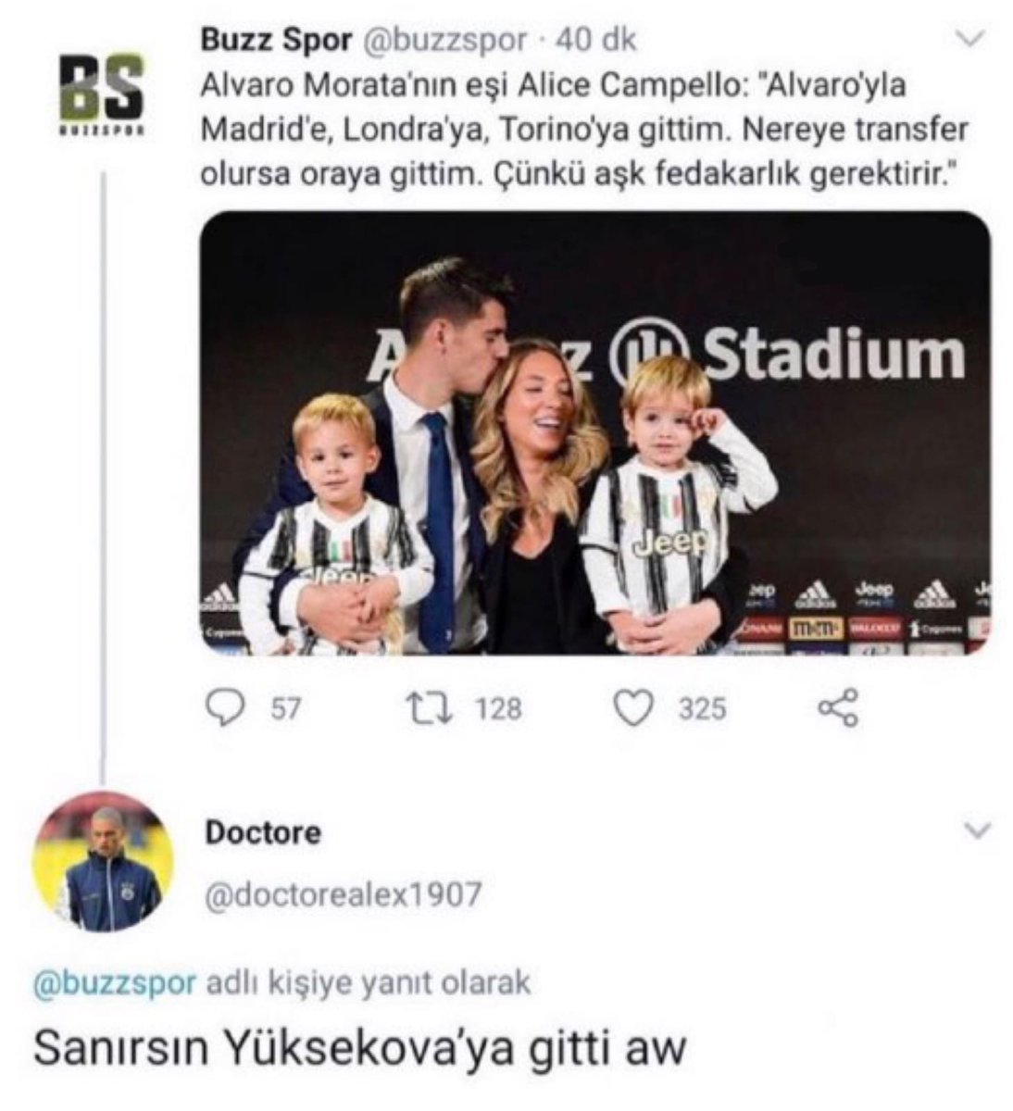Image resolution: width=1013 pixels, height=1111 pixels.
Task: Like the tweet with the heart icon
Action: coord(634,709)
